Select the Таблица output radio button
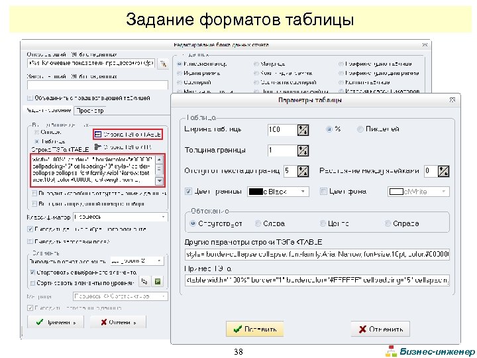Screen dimensions: 477x358 coord(36,141)
